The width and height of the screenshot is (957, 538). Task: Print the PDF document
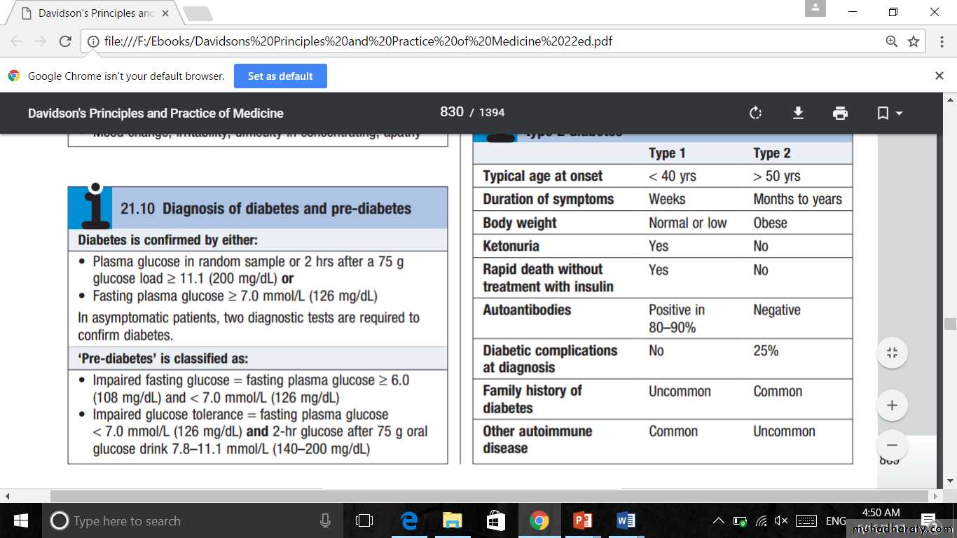(840, 113)
